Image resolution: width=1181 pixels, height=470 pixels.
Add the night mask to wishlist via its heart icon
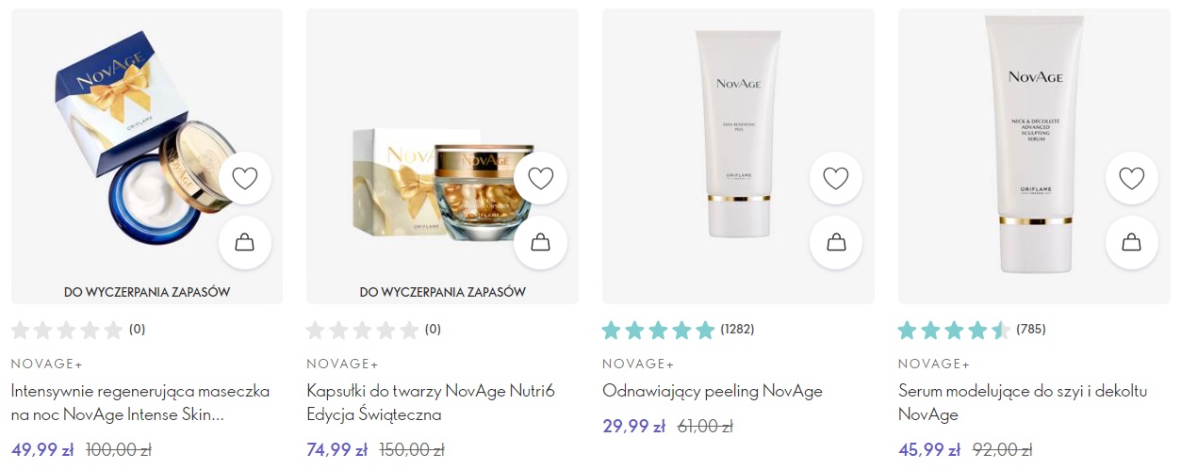(245, 178)
